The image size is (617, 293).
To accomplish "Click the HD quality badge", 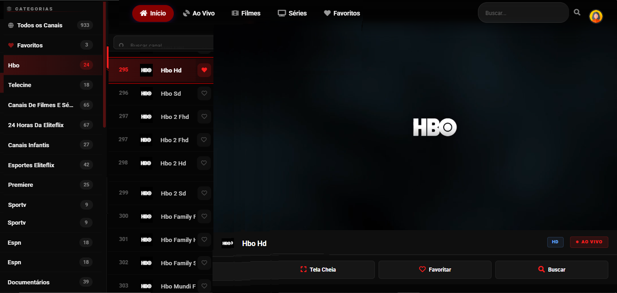I will pyautogui.click(x=555, y=242).
